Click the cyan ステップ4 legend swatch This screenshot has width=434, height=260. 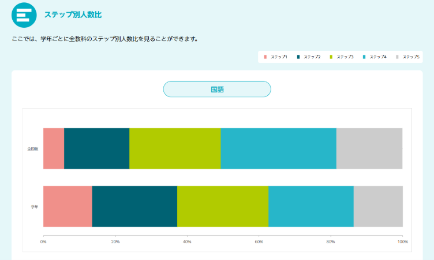[364, 57]
